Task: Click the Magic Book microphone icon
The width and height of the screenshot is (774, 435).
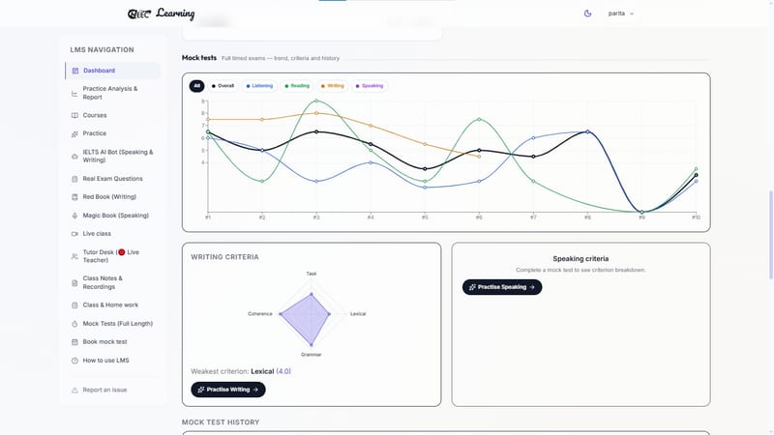Action: (x=74, y=216)
